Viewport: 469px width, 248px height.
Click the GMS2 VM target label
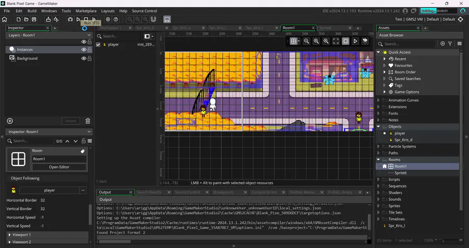pos(414,19)
